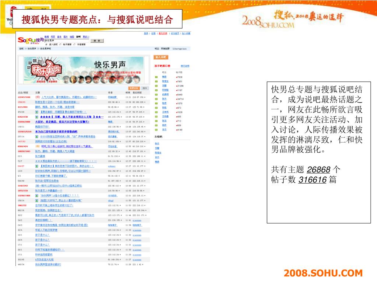Open thread 真的好棒啊！！
Viewport: 377px width, 283px height.
43,220
